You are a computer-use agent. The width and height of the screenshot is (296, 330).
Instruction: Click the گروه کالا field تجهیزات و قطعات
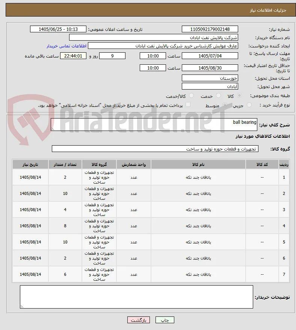click(155, 149)
